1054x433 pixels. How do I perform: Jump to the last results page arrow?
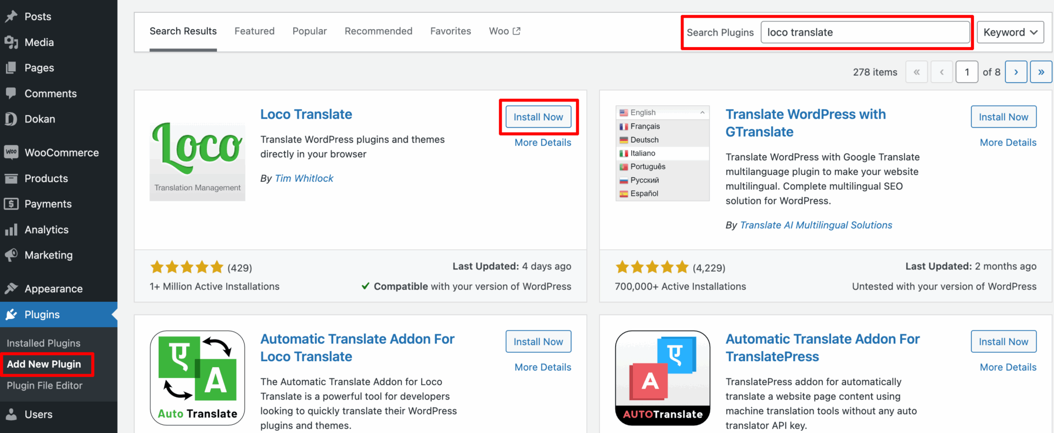tap(1041, 72)
